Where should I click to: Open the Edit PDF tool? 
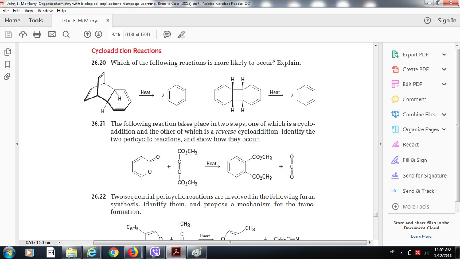click(412, 84)
